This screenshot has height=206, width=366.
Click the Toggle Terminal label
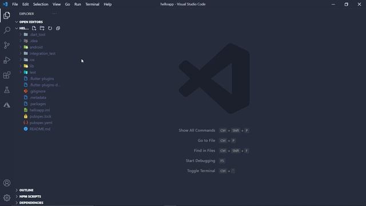click(x=201, y=171)
